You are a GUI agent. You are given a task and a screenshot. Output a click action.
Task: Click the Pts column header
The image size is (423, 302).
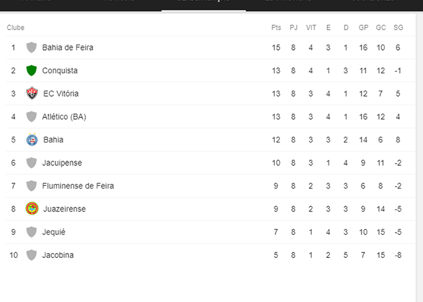(x=276, y=28)
